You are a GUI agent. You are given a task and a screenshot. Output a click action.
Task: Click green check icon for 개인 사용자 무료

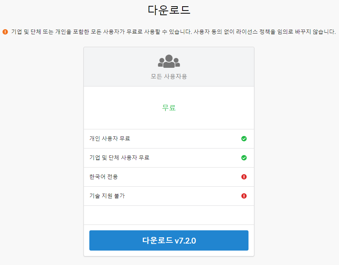244,139
